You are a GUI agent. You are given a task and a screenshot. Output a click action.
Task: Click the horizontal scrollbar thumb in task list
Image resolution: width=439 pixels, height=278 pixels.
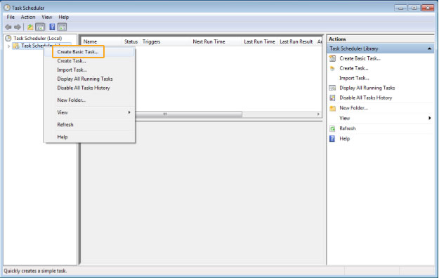click(x=188, y=114)
